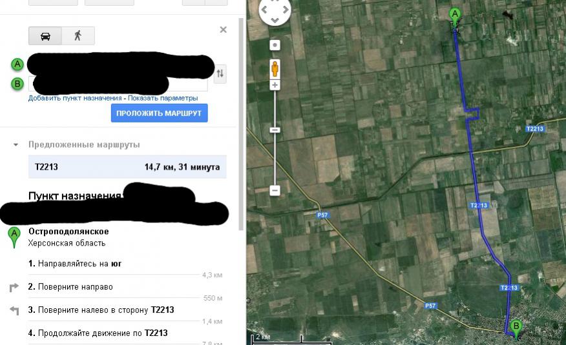Select the walking travel mode

[78, 35]
